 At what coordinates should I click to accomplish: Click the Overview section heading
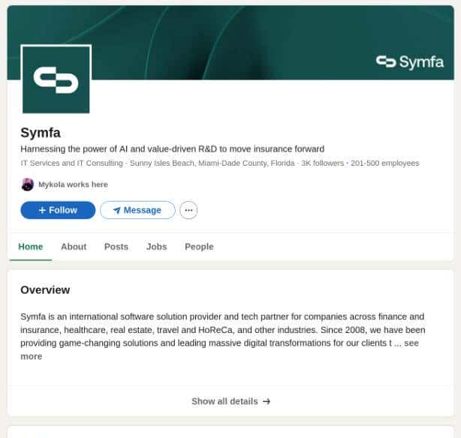click(45, 289)
